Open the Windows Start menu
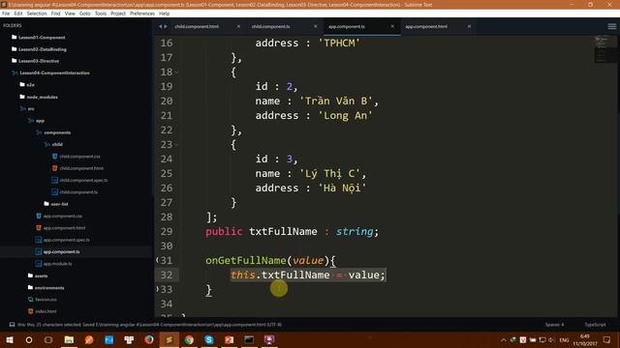Viewport: 620px width, 348px height. tap(9, 339)
